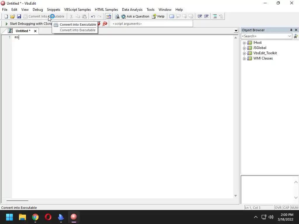Expand the VbsEdit_Toolkit tree node

click(x=244, y=54)
